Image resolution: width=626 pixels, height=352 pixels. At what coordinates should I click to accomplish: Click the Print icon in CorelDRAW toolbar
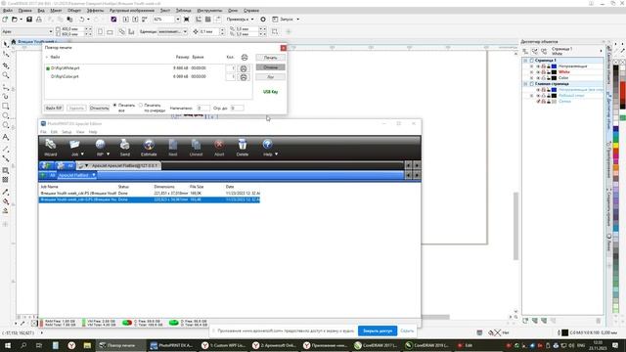tap(39, 20)
